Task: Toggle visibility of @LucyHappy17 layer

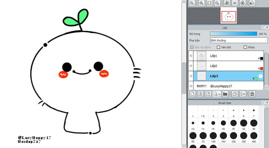Action: tap(191, 86)
